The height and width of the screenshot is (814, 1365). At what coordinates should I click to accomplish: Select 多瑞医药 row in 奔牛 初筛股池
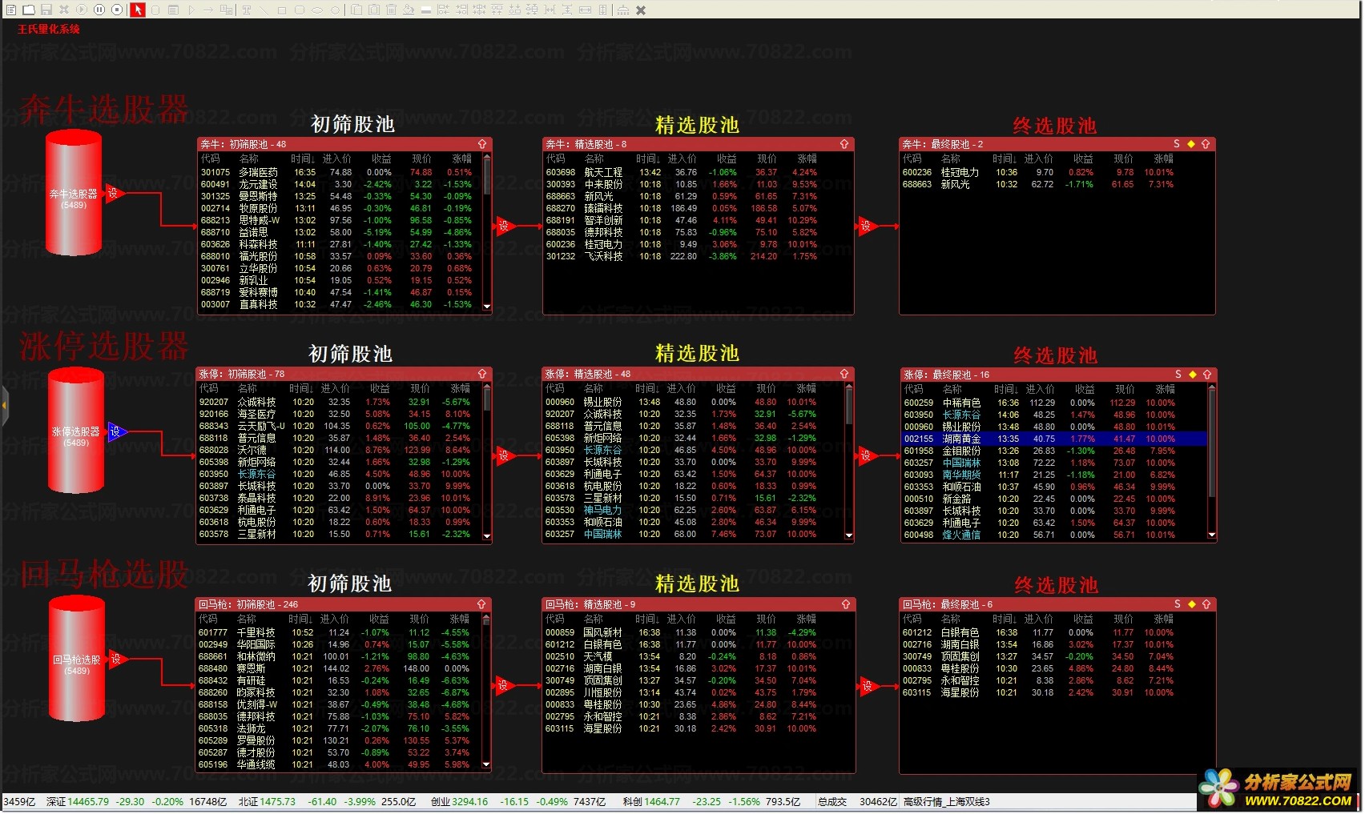pyautogui.click(x=340, y=172)
